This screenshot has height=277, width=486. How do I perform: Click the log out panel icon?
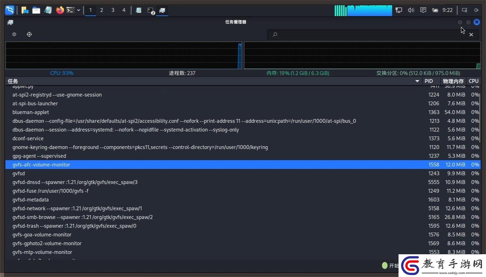pyautogui.click(x=476, y=10)
